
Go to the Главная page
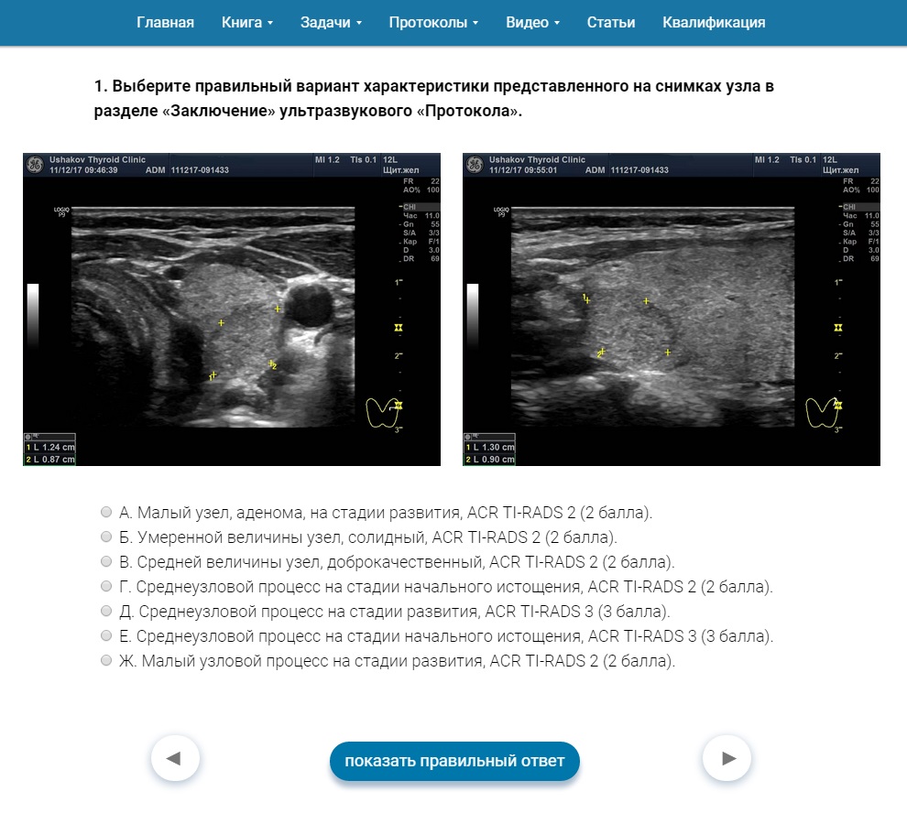pyautogui.click(x=165, y=23)
